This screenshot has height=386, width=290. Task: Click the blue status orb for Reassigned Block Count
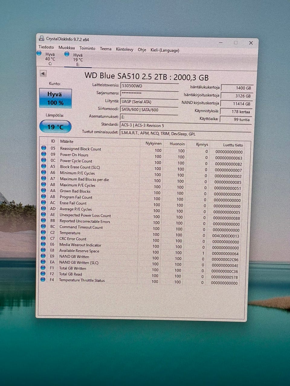(x=44, y=148)
